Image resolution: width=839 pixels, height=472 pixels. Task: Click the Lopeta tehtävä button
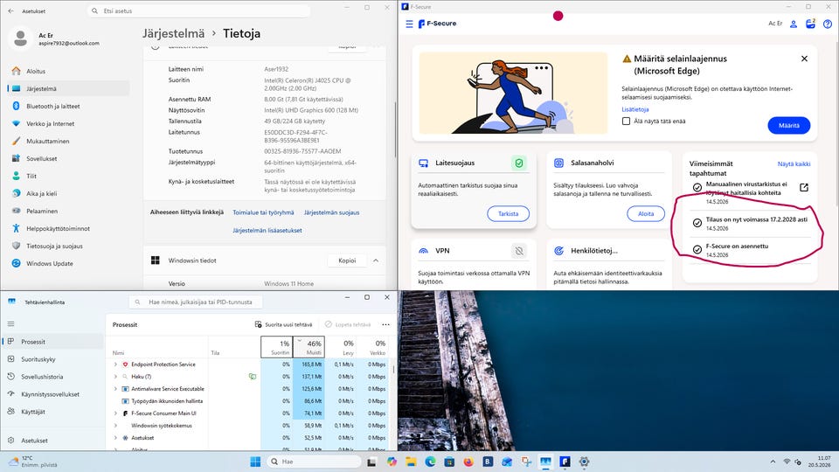tap(347, 325)
